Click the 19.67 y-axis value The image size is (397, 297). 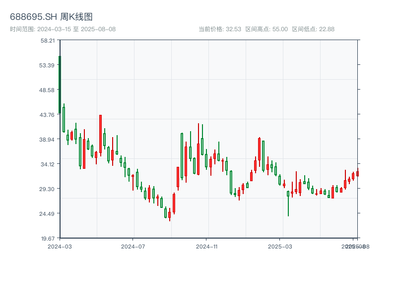click(48, 239)
